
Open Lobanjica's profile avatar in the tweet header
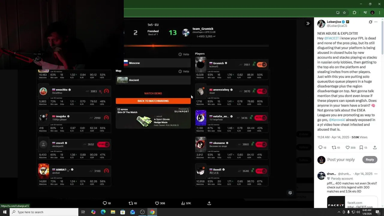pyautogui.click(x=321, y=24)
